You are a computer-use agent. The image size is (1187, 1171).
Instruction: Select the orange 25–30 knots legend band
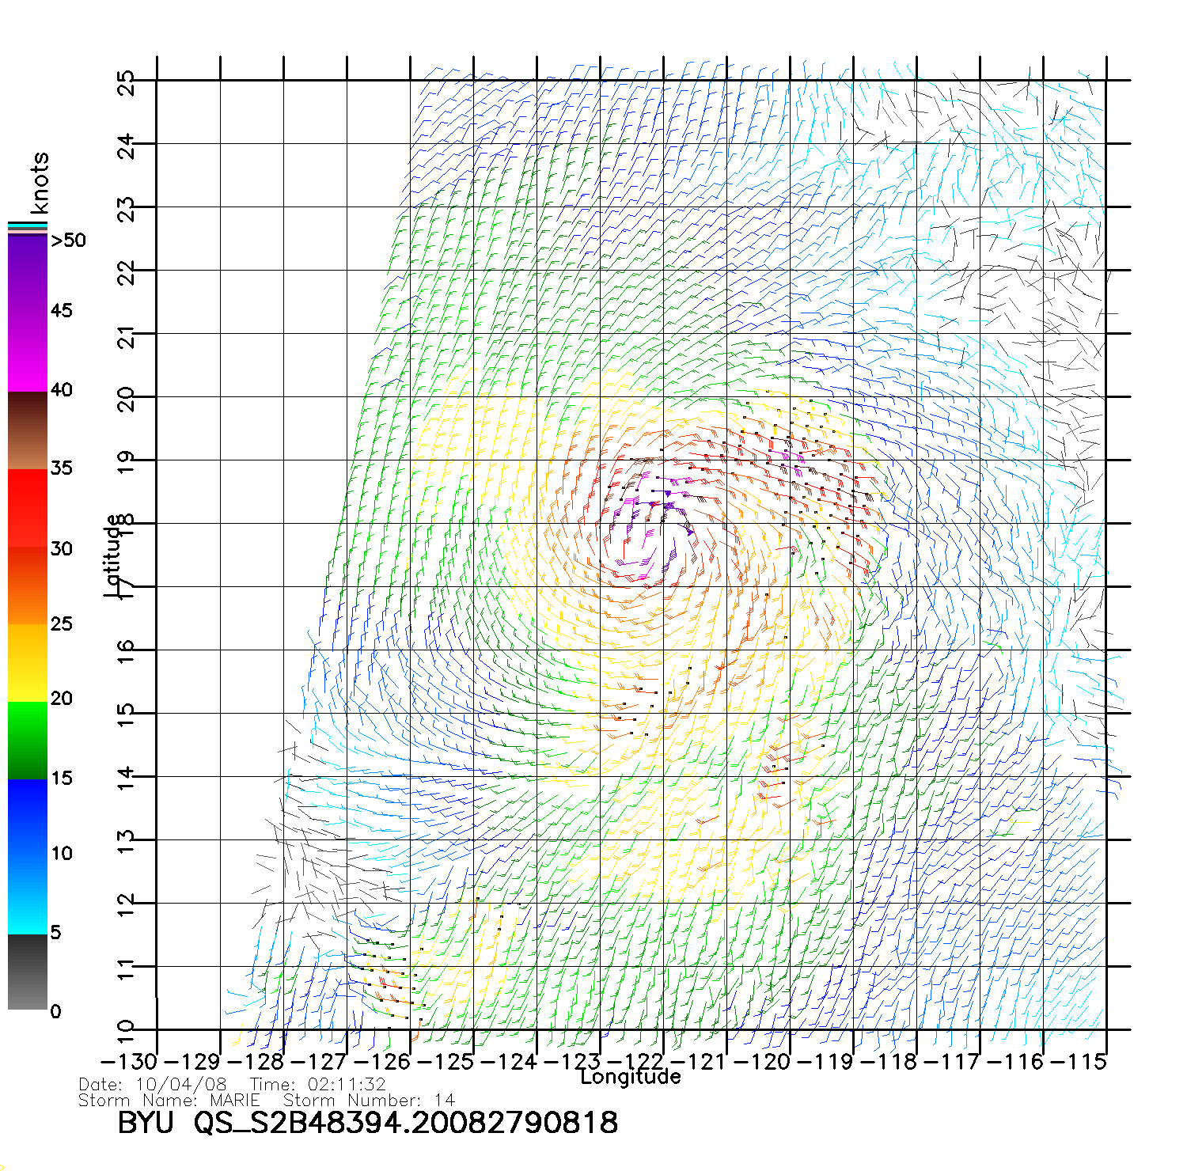pyautogui.click(x=28, y=585)
